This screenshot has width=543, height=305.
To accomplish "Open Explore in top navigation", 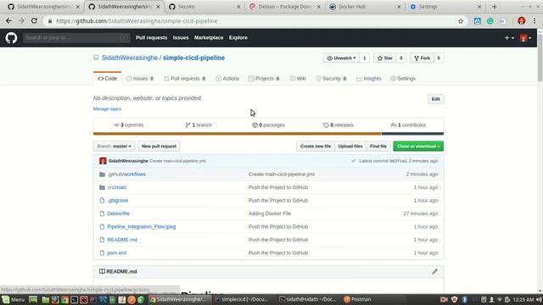I will tap(238, 37).
